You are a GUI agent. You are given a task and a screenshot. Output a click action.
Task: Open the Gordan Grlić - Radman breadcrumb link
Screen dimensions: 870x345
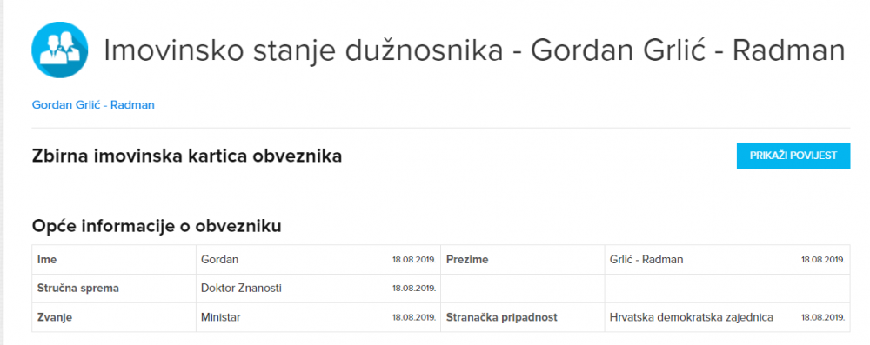pyautogui.click(x=93, y=105)
